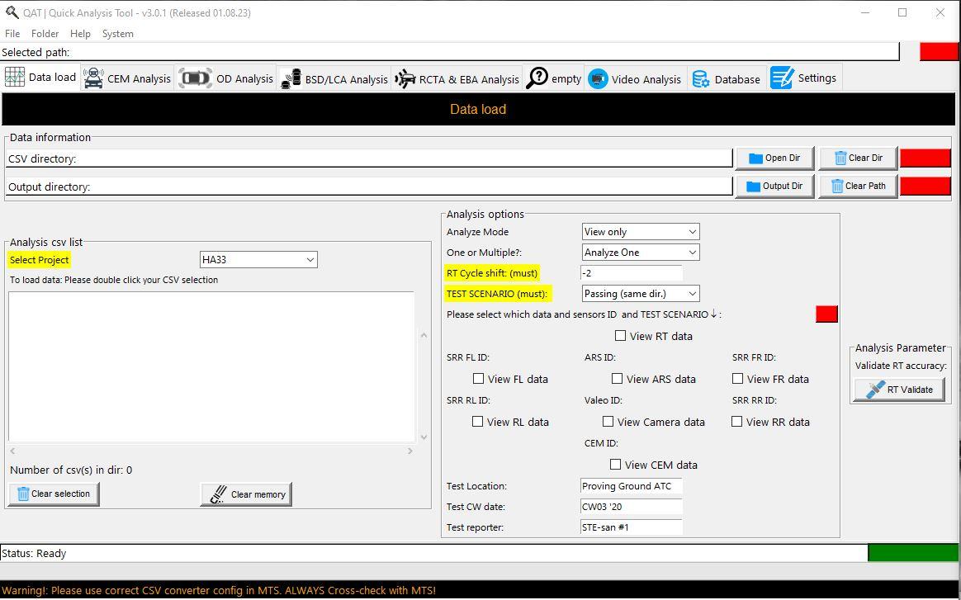Screen dimensions: 961x600
Task: Toggle View Camera data checkbox
Action: point(608,422)
